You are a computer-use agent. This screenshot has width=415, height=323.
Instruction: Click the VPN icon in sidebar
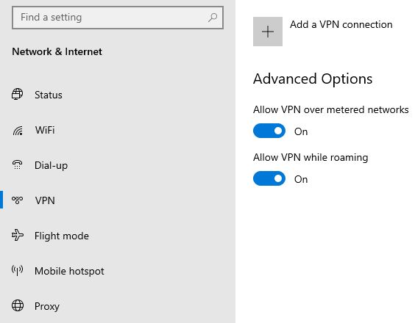pyautogui.click(x=18, y=200)
